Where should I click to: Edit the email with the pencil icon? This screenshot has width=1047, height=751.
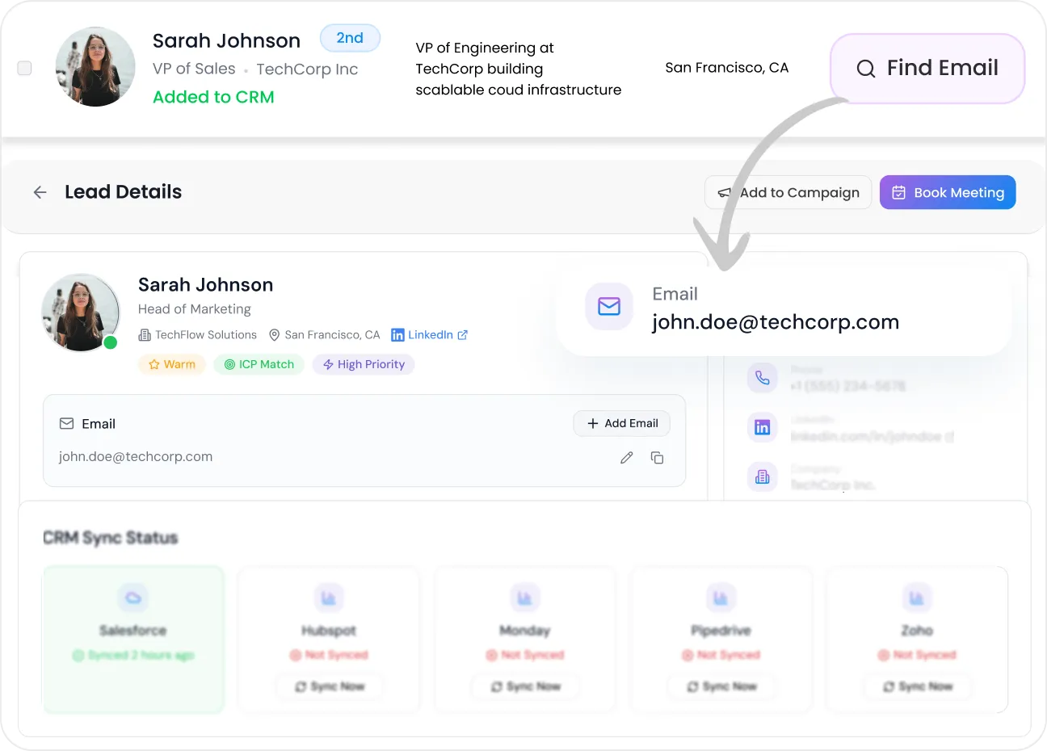626,458
